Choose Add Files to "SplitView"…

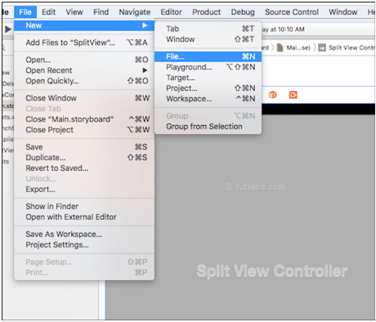(84, 42)
